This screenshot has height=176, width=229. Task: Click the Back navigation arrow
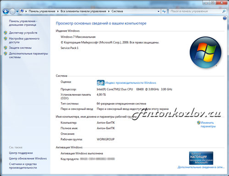click(5, 11)
